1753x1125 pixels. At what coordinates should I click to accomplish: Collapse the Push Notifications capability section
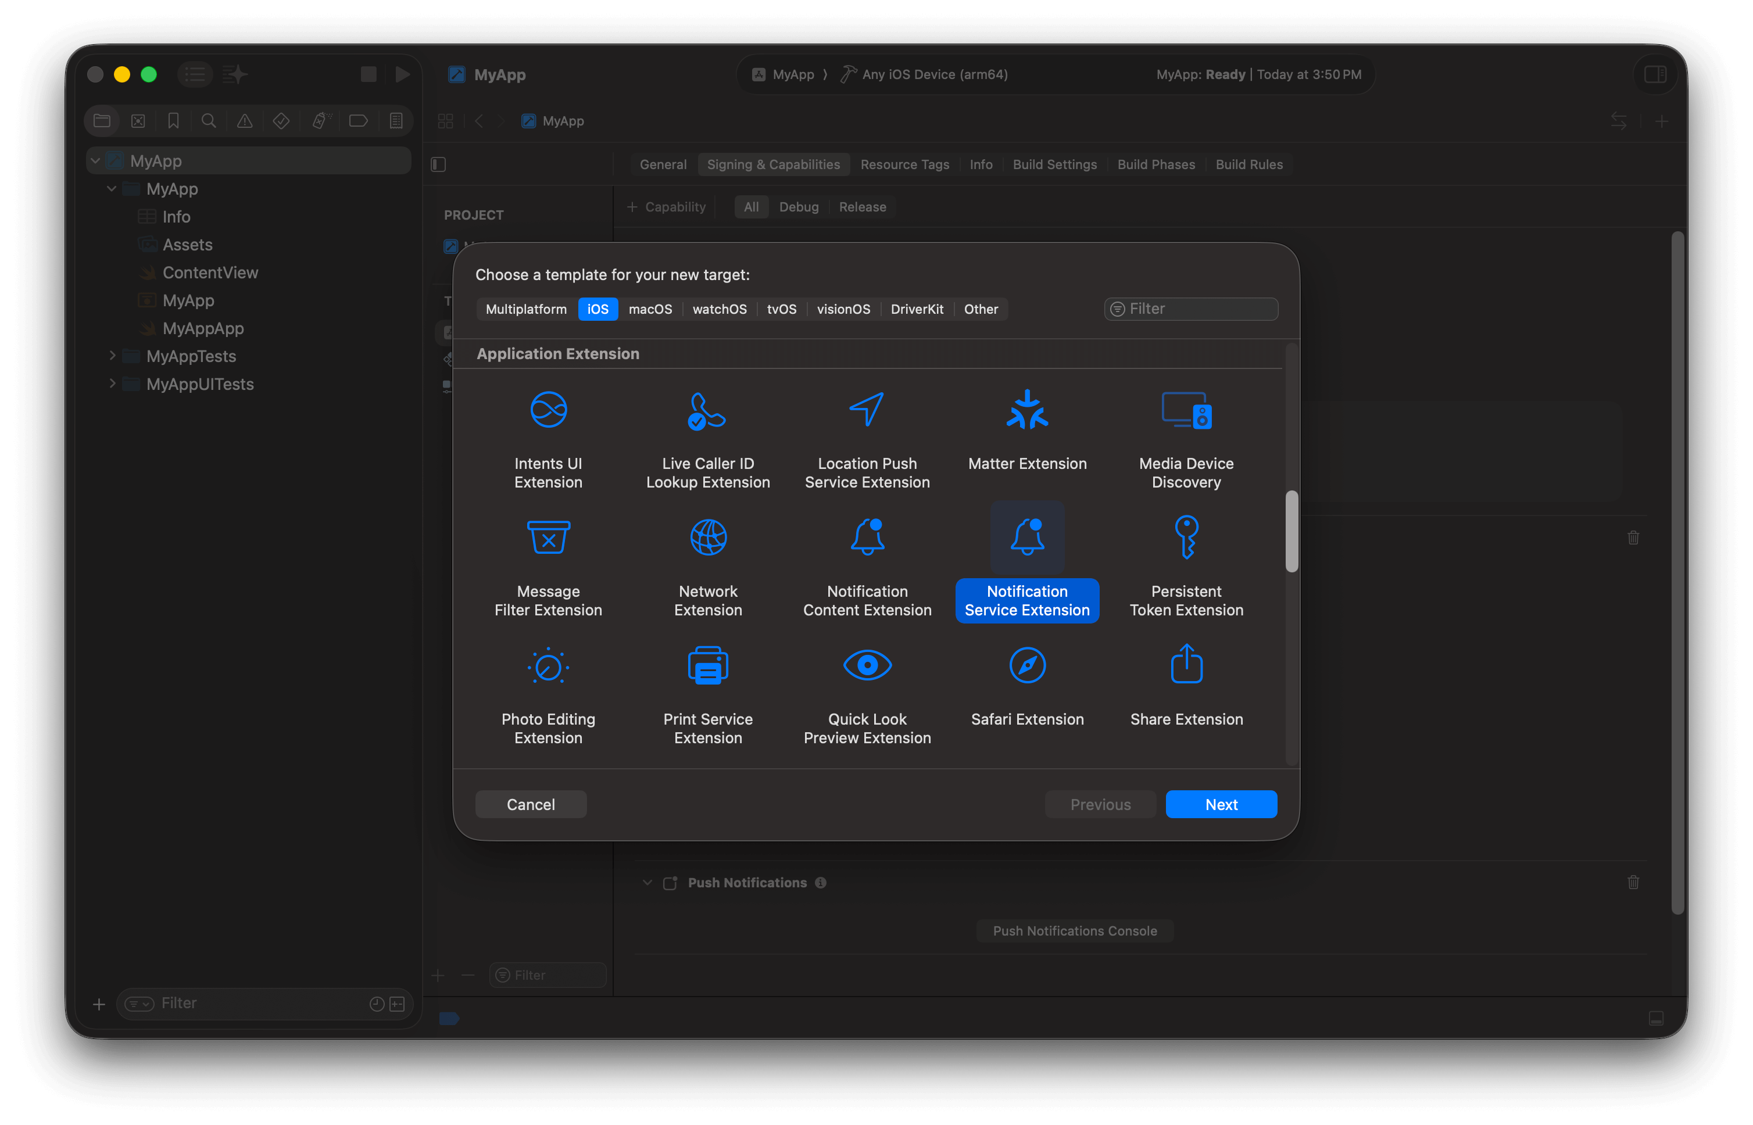coord(647,883)
